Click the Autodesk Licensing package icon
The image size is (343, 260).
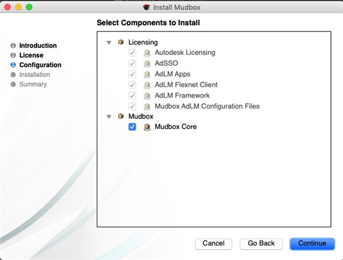point(147,53)
